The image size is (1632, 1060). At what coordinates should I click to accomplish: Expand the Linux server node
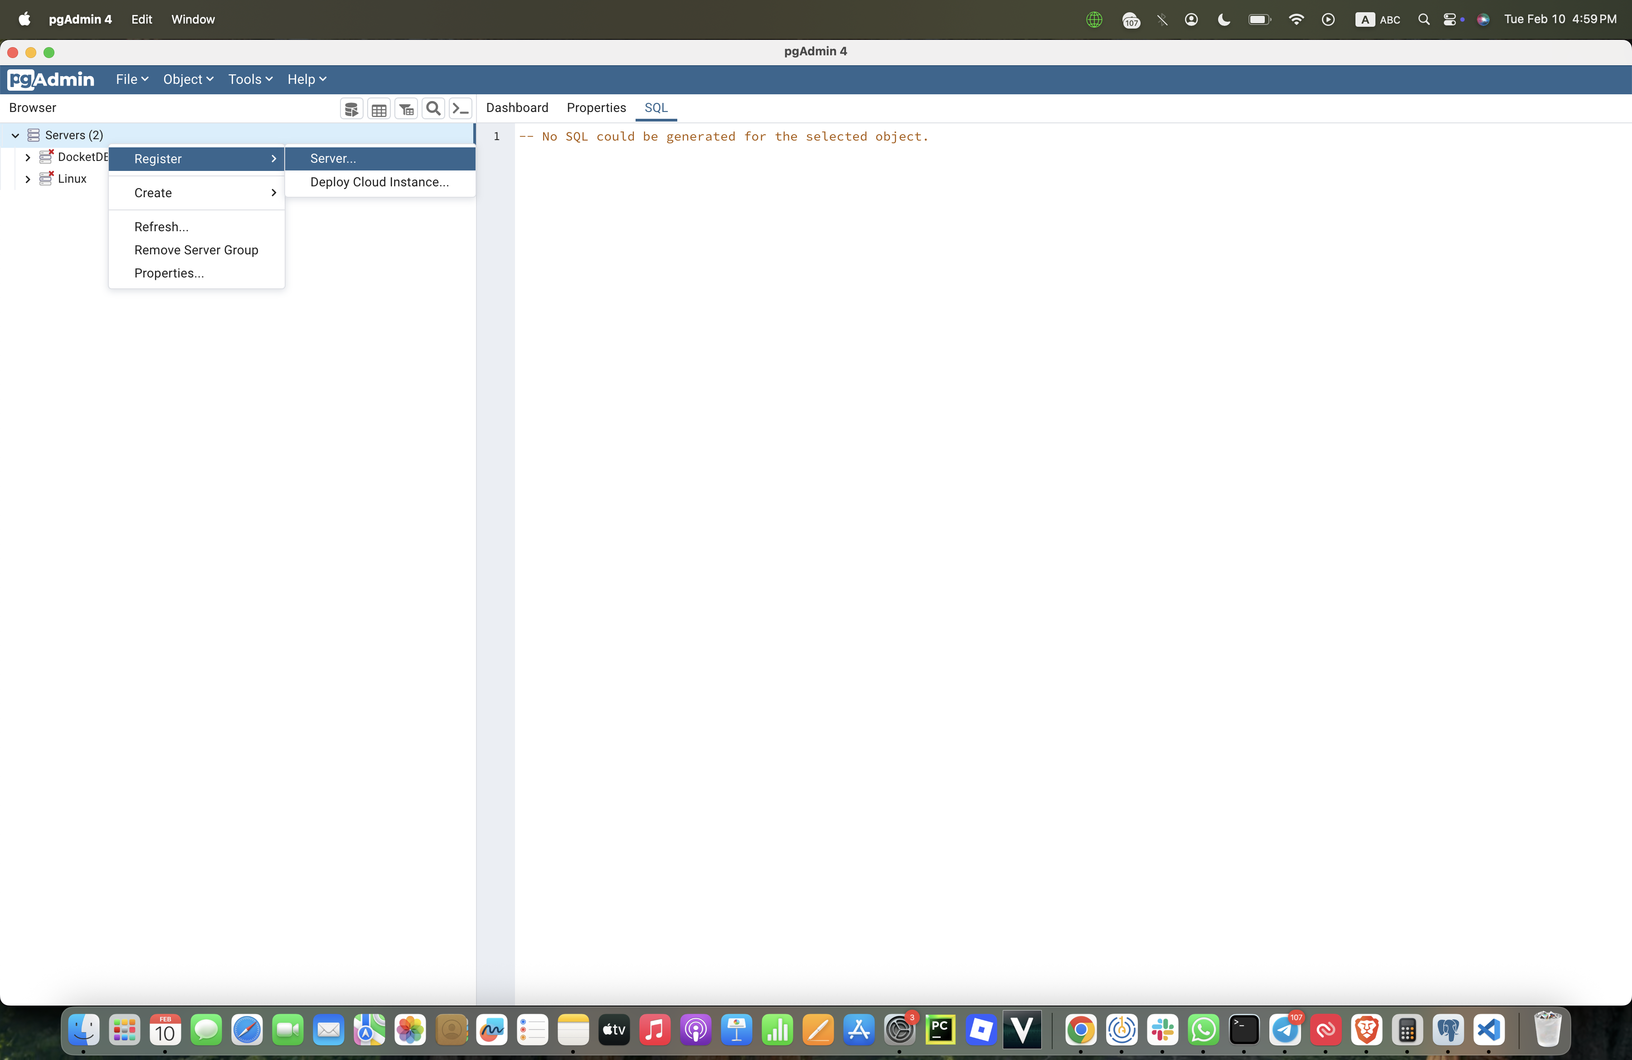[28, 179]
